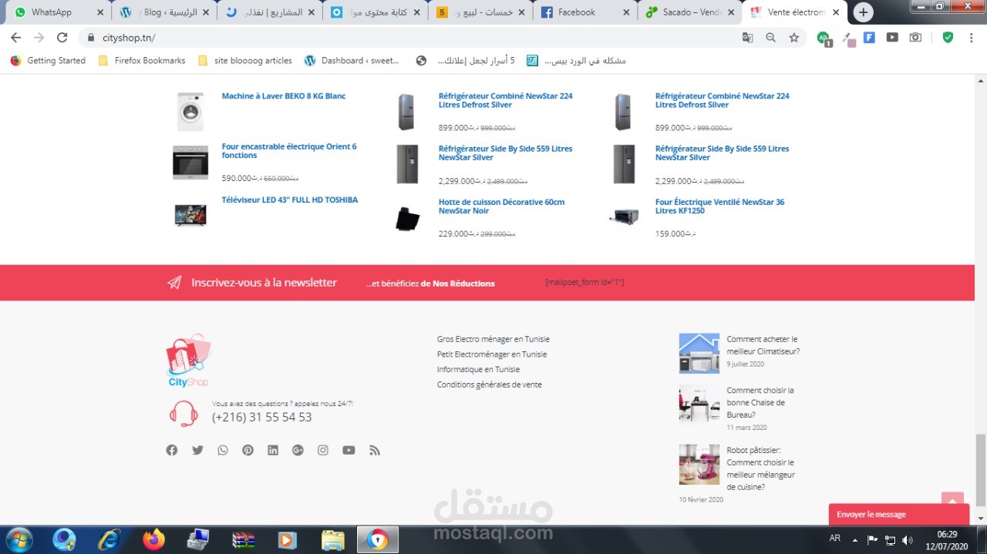Open the LinkedIn footer social icon
The height and width of the screenshot is (554, 987).
(273, 450)
